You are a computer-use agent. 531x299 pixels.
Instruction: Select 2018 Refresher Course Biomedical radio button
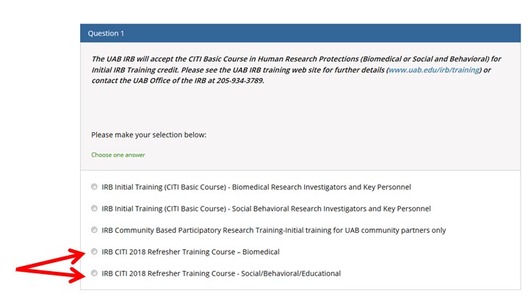(94, 252)
